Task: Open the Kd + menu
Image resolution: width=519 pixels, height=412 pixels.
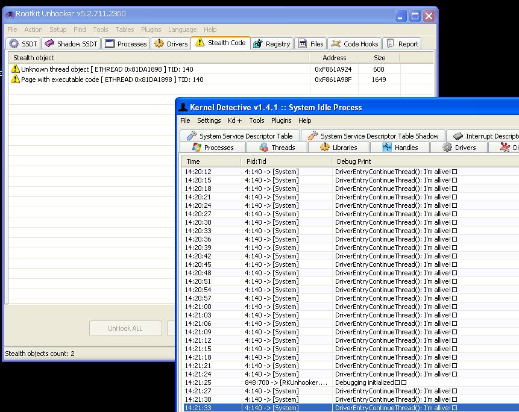Action: [234, 120]
